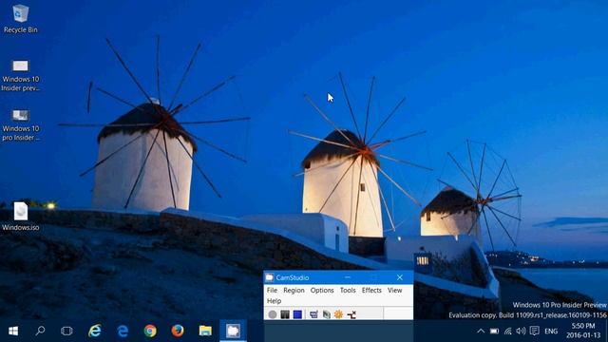Click the orange sun-shaped CamStudio toolbar icon

point(338,314)
